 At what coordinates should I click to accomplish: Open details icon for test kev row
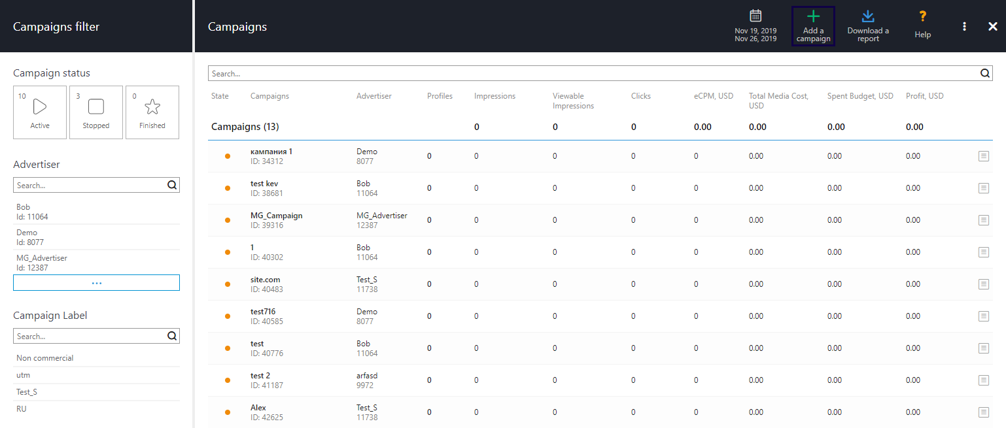pyautogui.click(x=983, y=188)
